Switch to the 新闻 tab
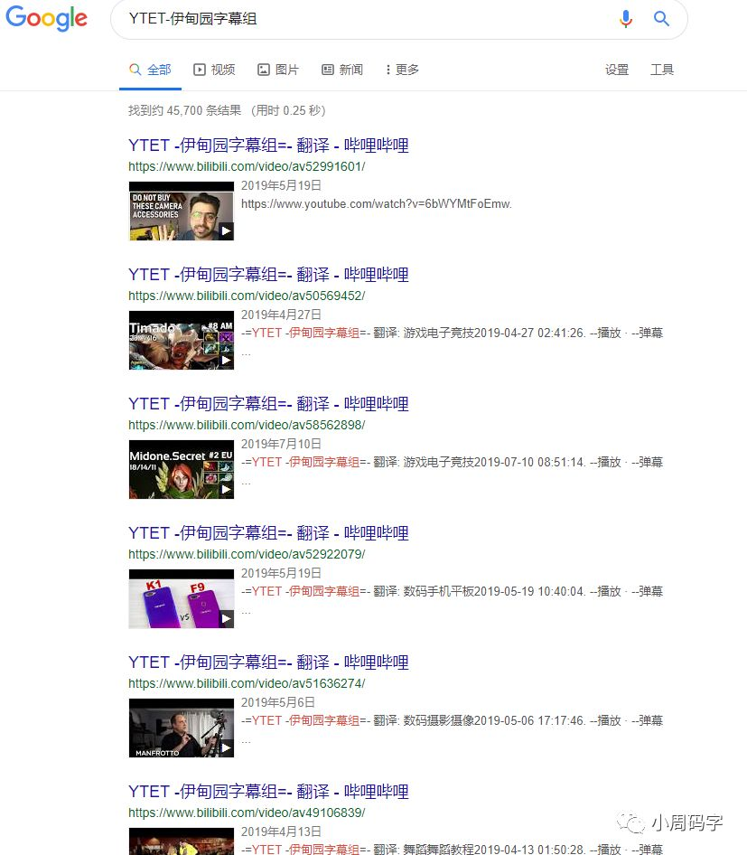Viewport: 747px width, 855px height. (342, 70)
